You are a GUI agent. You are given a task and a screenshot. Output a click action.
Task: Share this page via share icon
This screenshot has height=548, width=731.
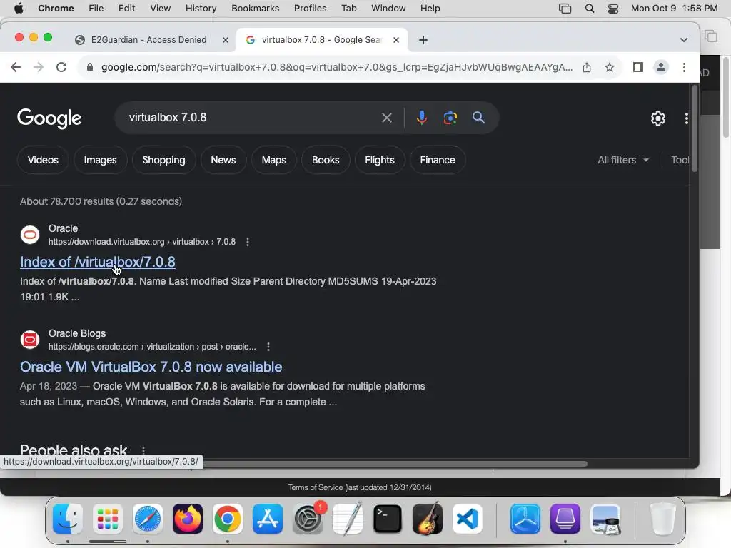point(587,67)
